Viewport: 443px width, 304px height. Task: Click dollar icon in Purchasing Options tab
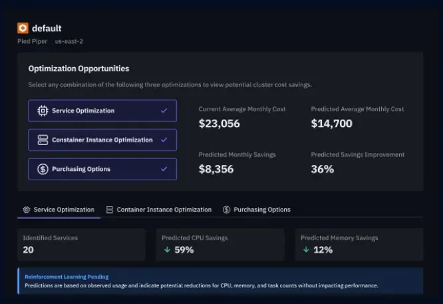click(226, 210)
